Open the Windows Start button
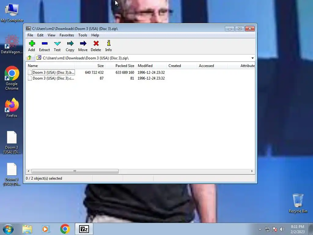The width and height of the screenshot is (313, 235). 8,229
